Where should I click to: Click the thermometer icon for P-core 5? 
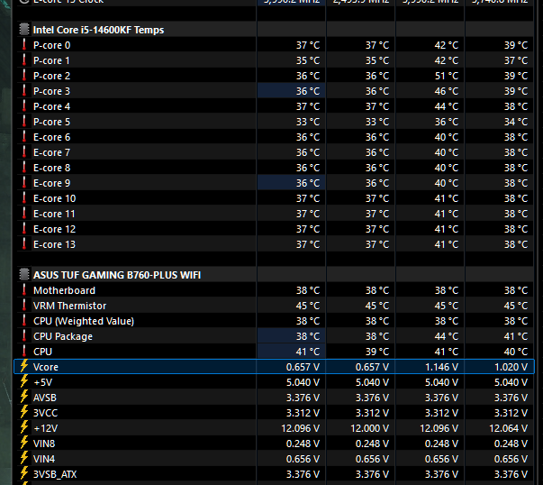24,122
